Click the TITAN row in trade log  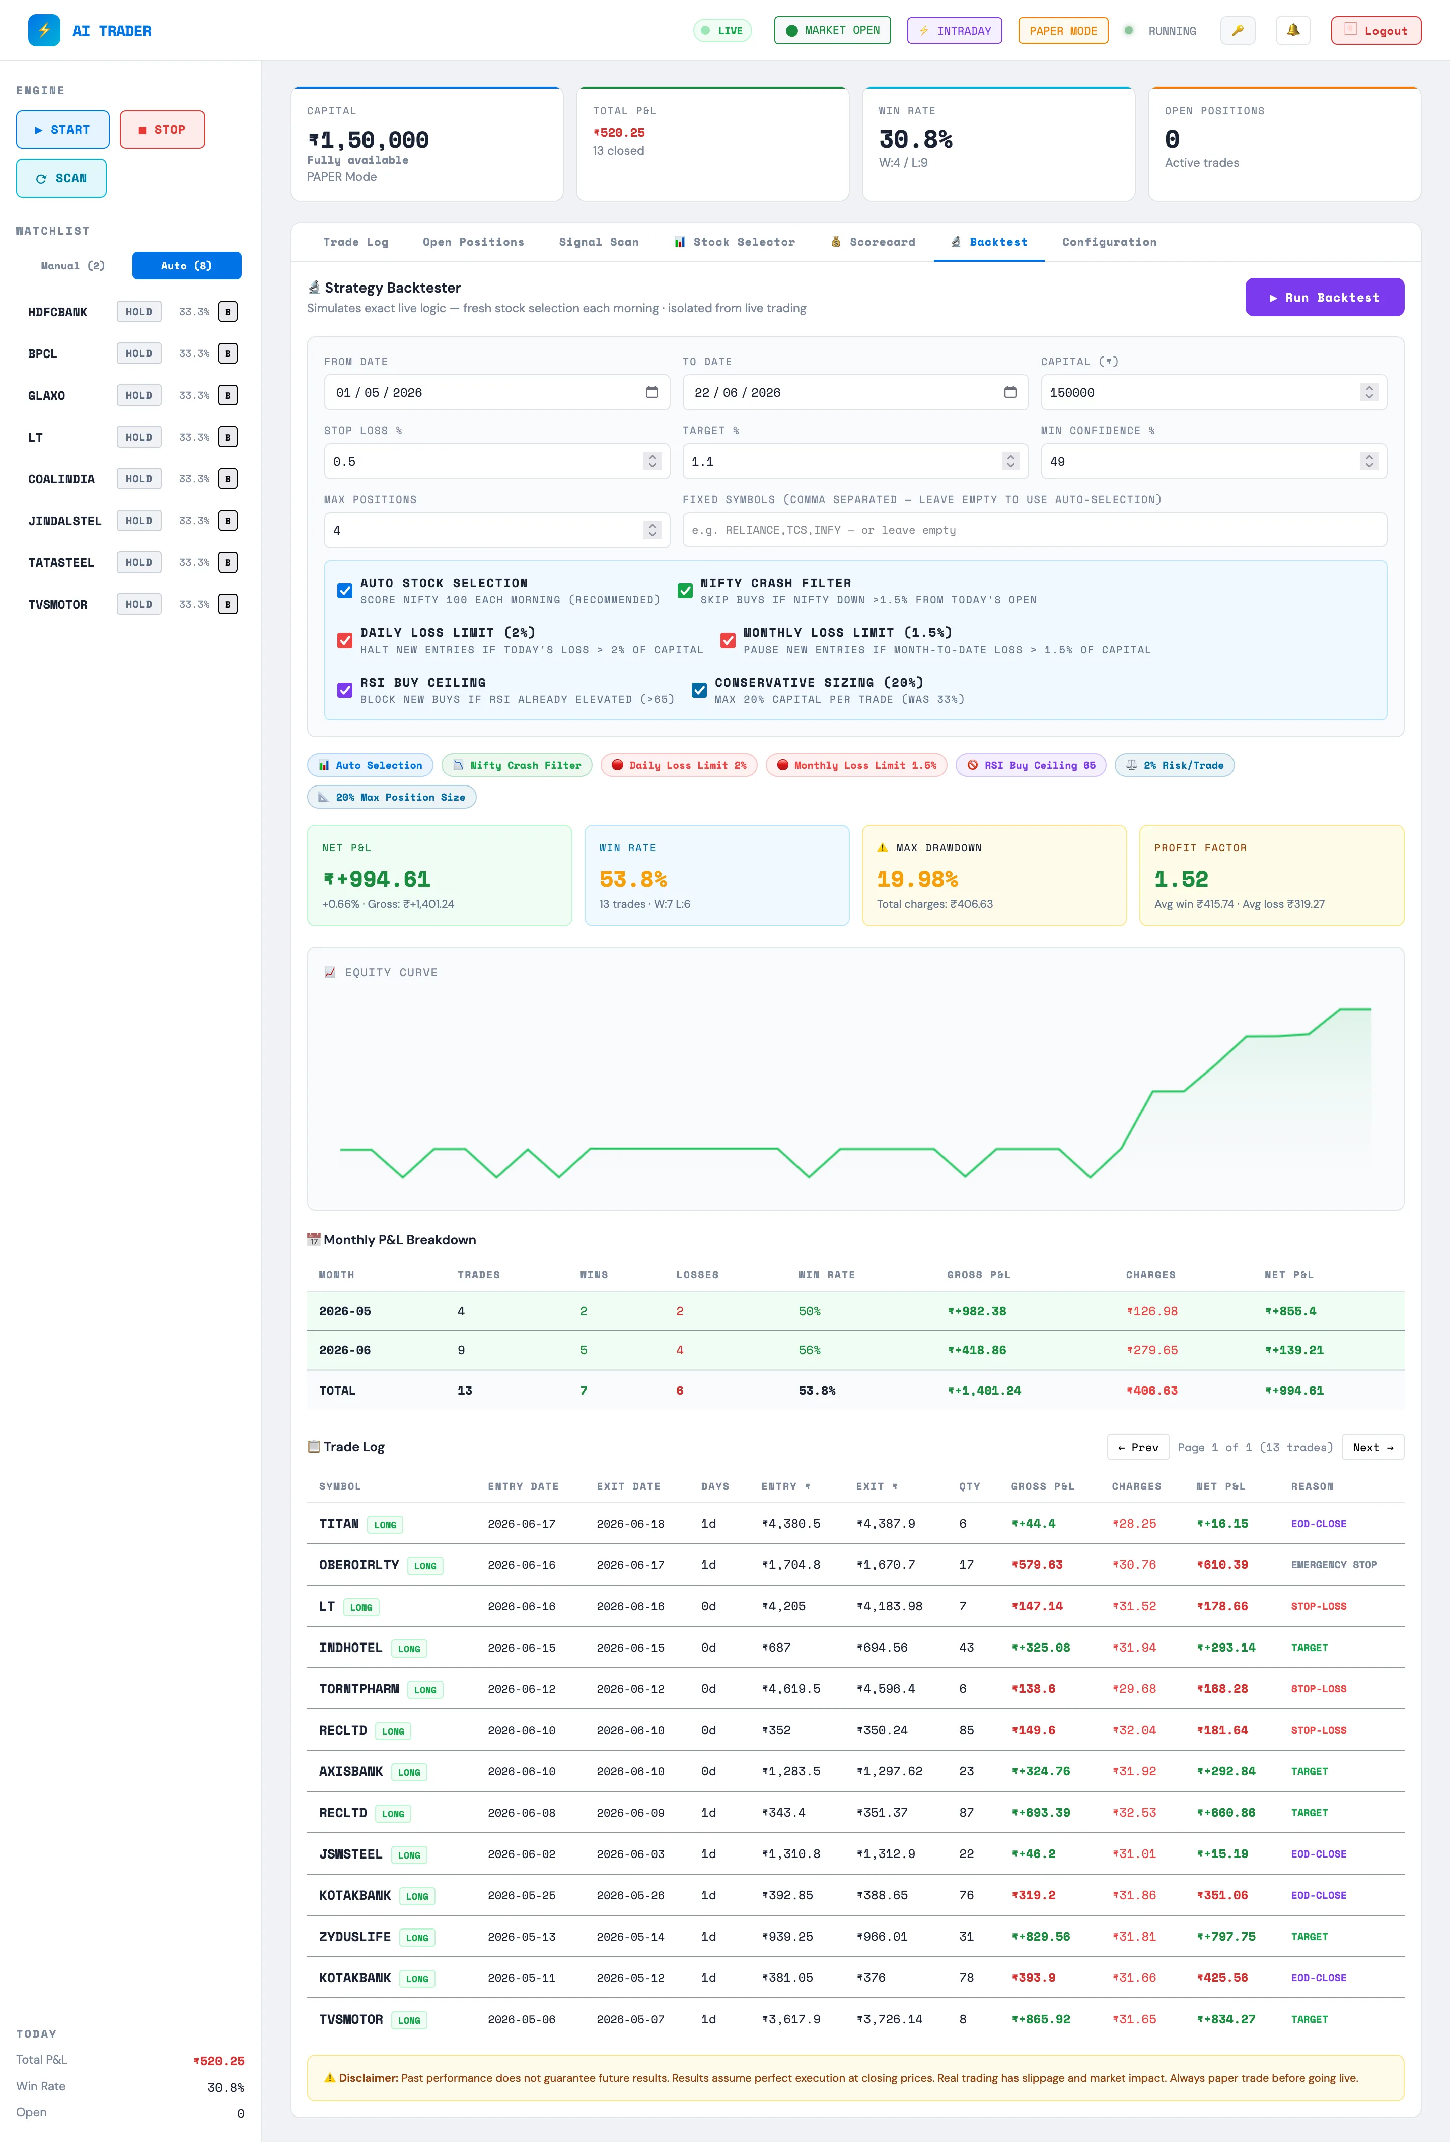pyautogui.click(x=855, y=1523)
